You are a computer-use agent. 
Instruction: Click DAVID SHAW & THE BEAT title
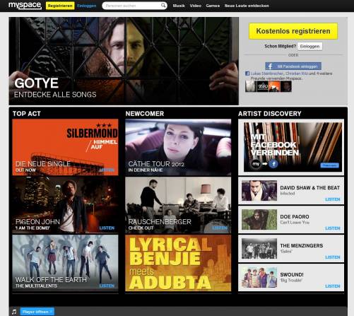click(310, 188)
